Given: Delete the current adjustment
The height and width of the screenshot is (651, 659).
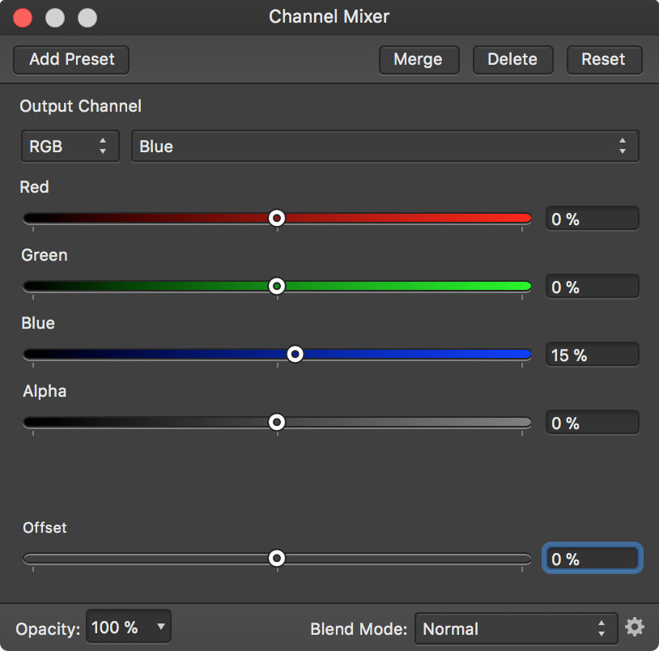Looking at the screenshot, I should coord(512,59).
